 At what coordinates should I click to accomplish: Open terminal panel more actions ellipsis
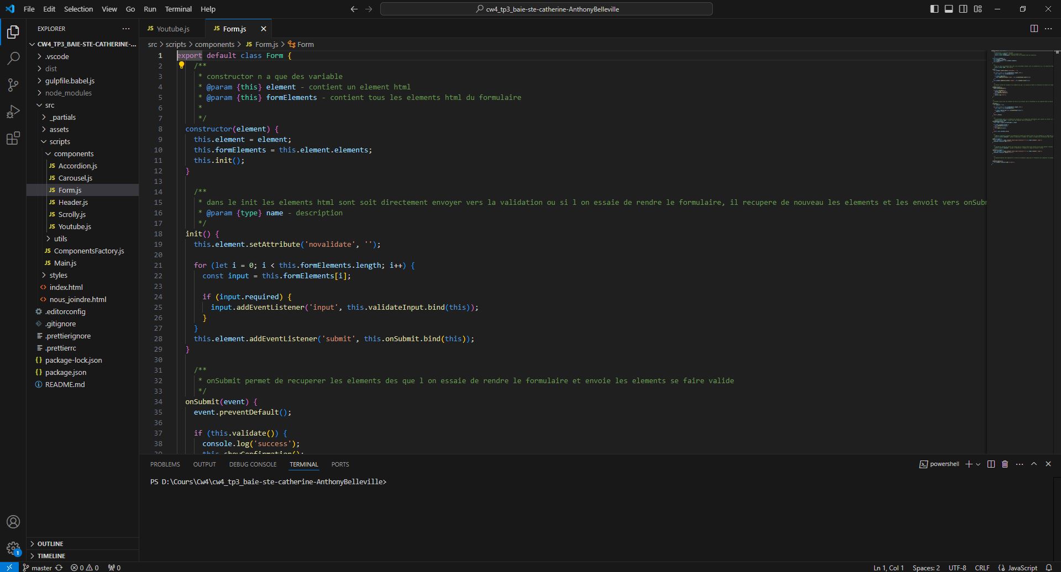(1020, 464)
